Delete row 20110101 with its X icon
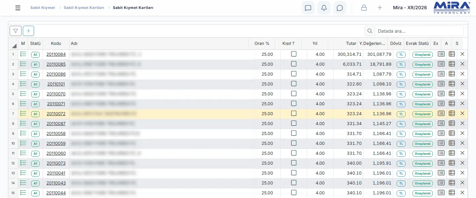This screenshot has height=198, width=476. coord(462,84)
